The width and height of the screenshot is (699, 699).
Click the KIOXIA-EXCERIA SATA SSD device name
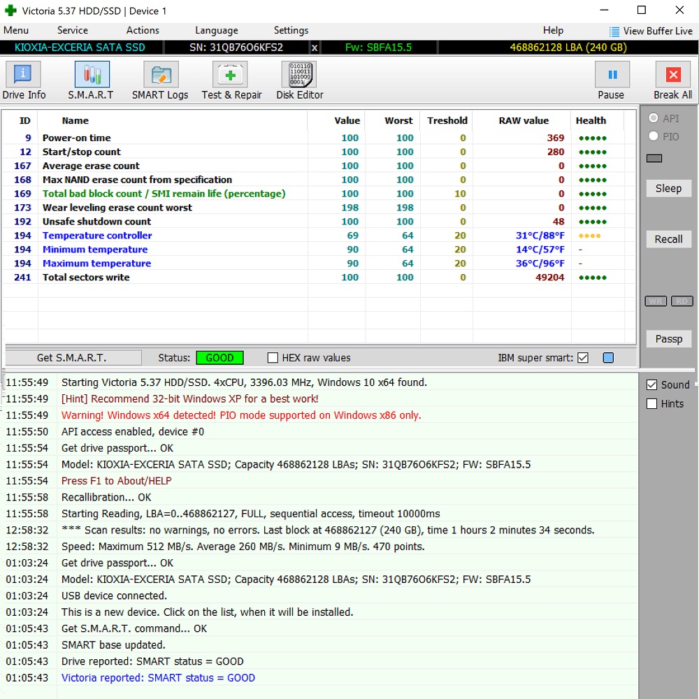tap(80, 48)
